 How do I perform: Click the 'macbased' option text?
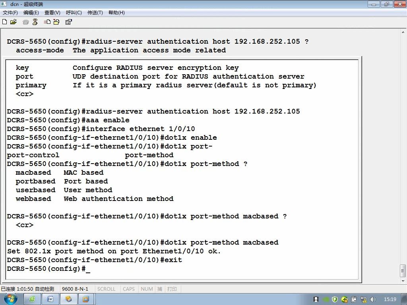click(x=33, y=172)
